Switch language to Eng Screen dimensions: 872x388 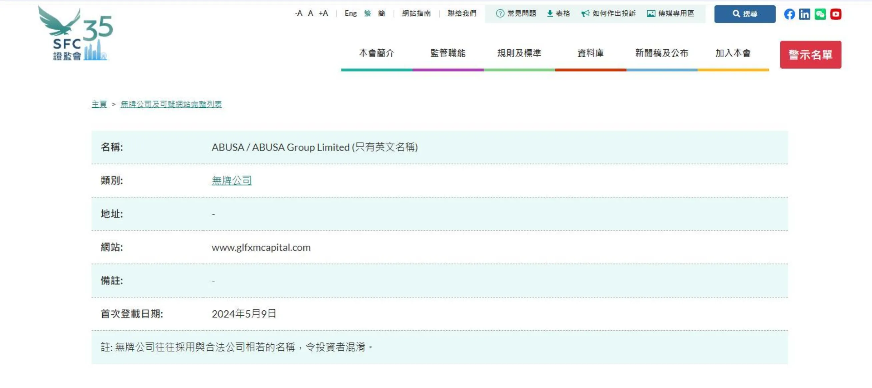351,13
